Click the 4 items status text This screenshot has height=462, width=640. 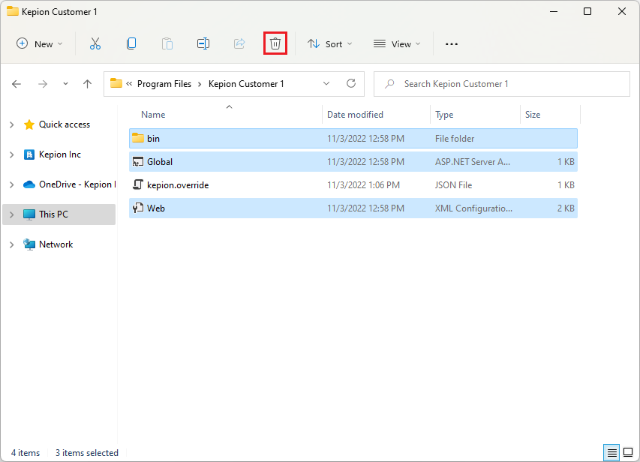(x=26, y=452)
